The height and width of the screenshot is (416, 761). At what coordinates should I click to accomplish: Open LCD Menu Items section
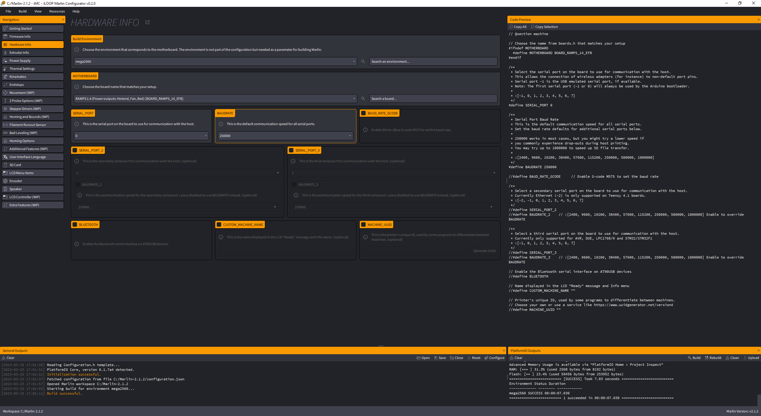click(33, 173)
